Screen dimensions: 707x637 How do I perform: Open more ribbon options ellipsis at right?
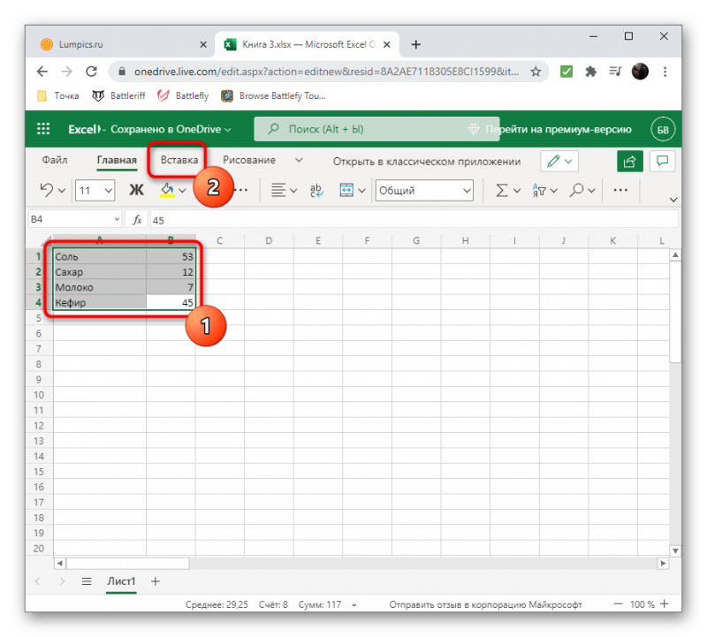620,190
